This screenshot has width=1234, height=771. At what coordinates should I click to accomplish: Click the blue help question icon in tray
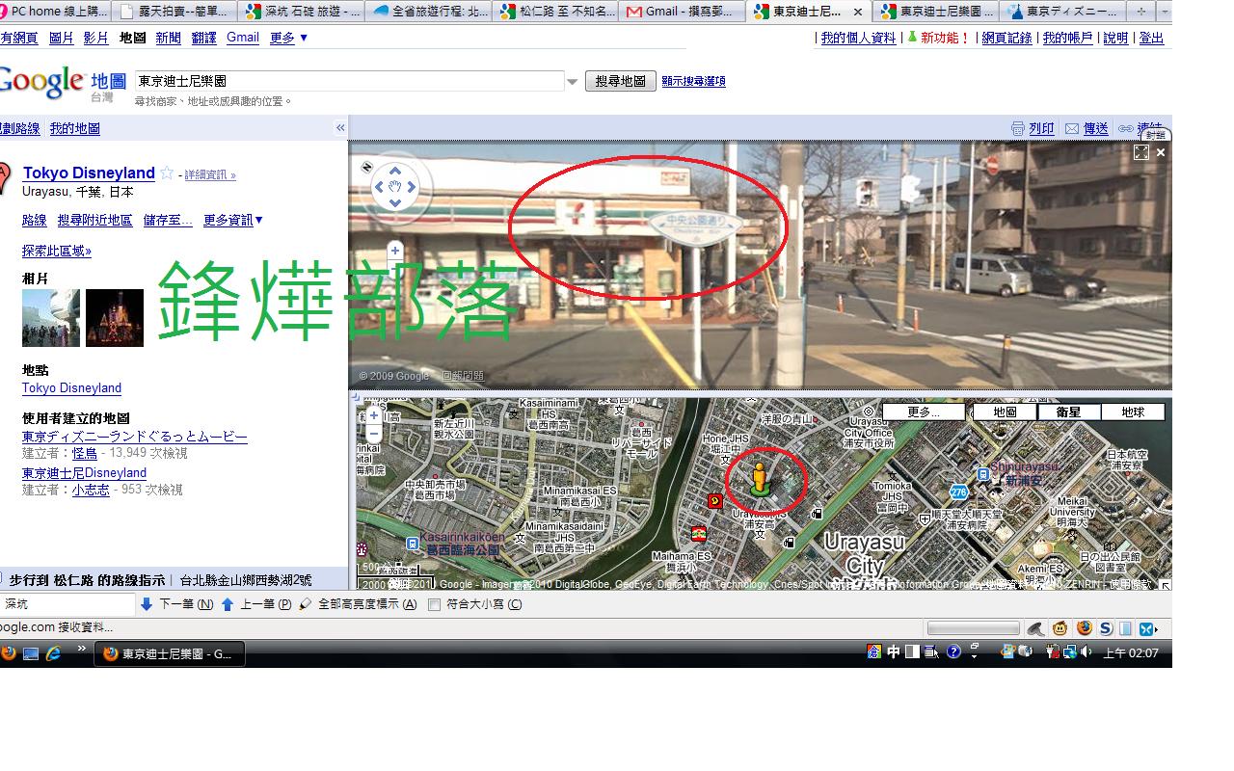pyautogui.click(x=953, y=651)
